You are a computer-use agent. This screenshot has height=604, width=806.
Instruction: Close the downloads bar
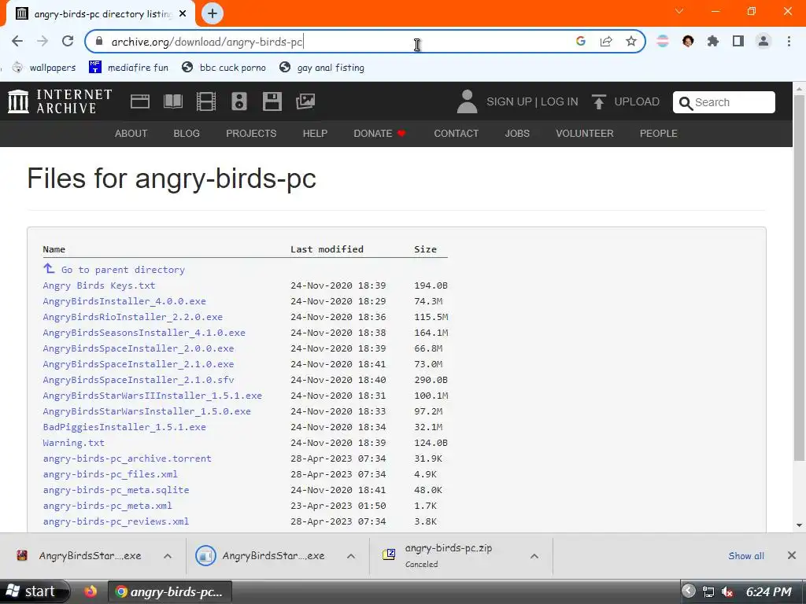point(792,555)
